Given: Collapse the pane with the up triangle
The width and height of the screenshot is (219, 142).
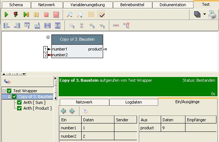Looking at the screenshot, I should [x=4, y=74].
